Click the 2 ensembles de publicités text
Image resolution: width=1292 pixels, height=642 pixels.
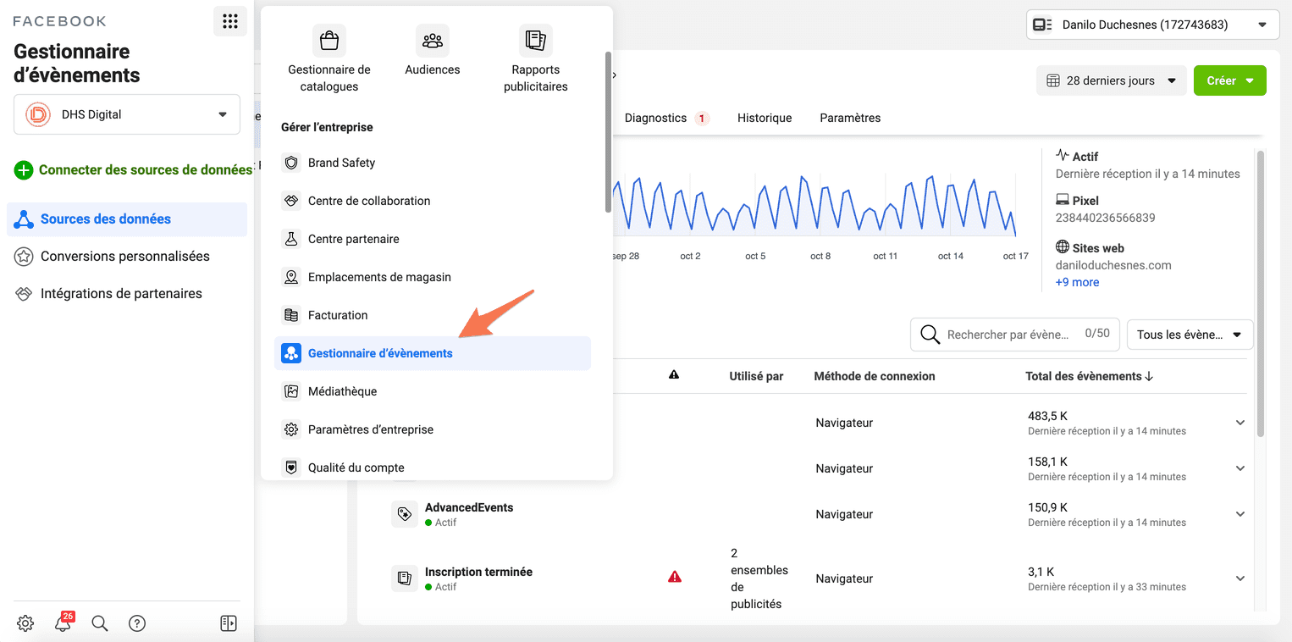click(x=759, y=578)
